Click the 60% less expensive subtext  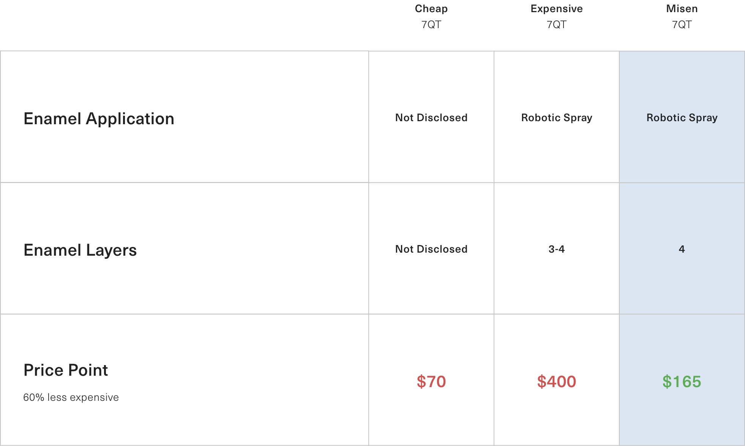[x=71, y=397]
